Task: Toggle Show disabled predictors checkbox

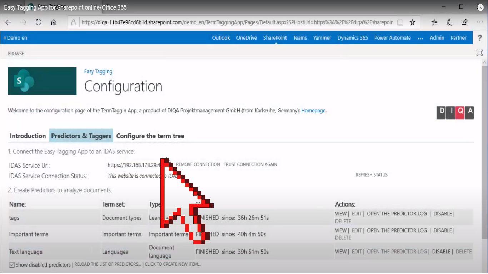Action: pos(12,265)
